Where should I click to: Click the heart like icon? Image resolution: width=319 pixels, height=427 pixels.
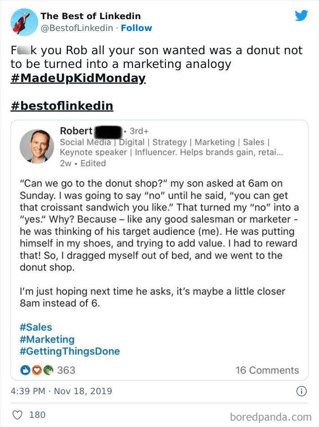click(17, 415)
